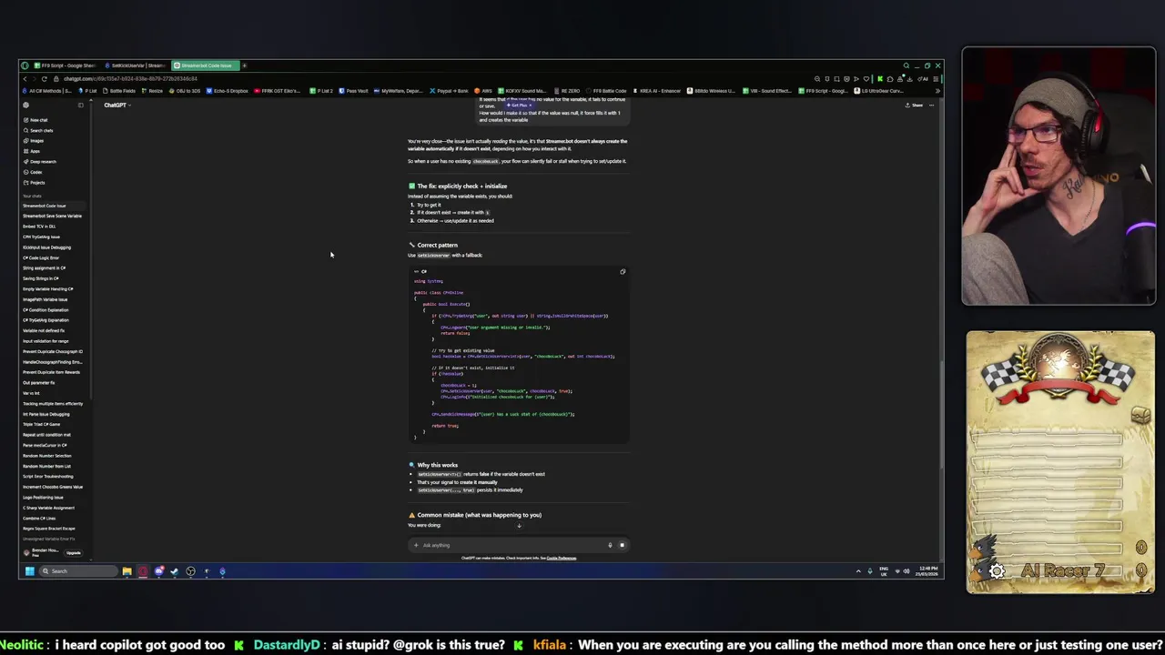
Task: Open chat 'KickInput Issue Debugging'
Action: pyautogui.click(x=46, y=247)
